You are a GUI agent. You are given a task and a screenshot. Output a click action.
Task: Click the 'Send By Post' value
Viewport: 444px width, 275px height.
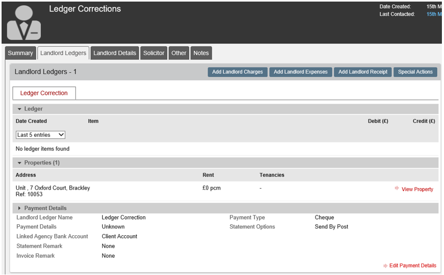tap(331, 227)
